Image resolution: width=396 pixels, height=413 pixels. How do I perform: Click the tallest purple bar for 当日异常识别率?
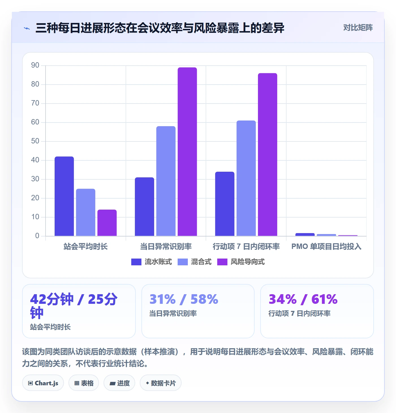187,152
